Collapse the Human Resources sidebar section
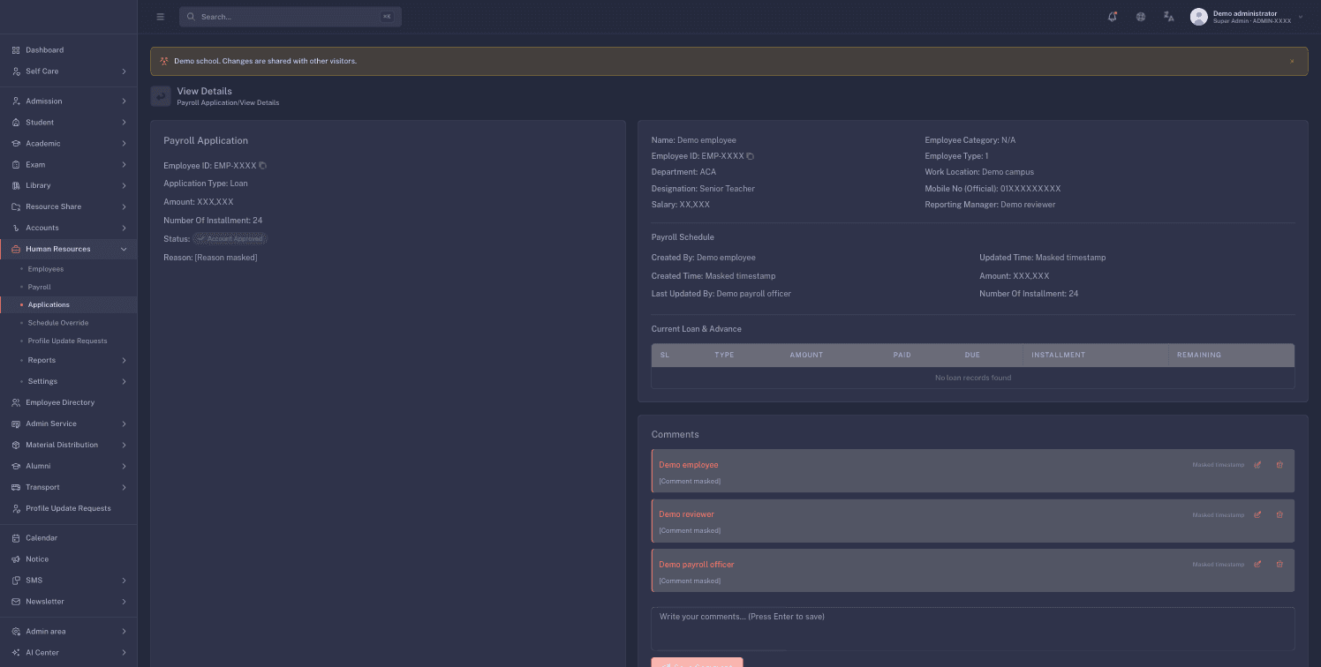1321x667 pixels. click(x=68, y=249)
